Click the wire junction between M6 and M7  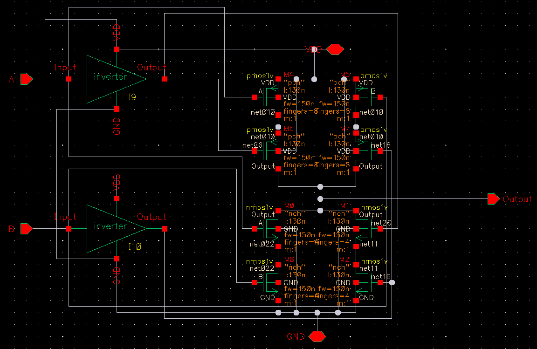(x=320, y=186)
